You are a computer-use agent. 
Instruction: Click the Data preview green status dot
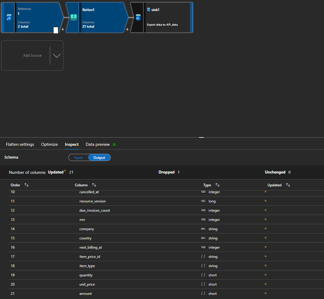point(114,145)
